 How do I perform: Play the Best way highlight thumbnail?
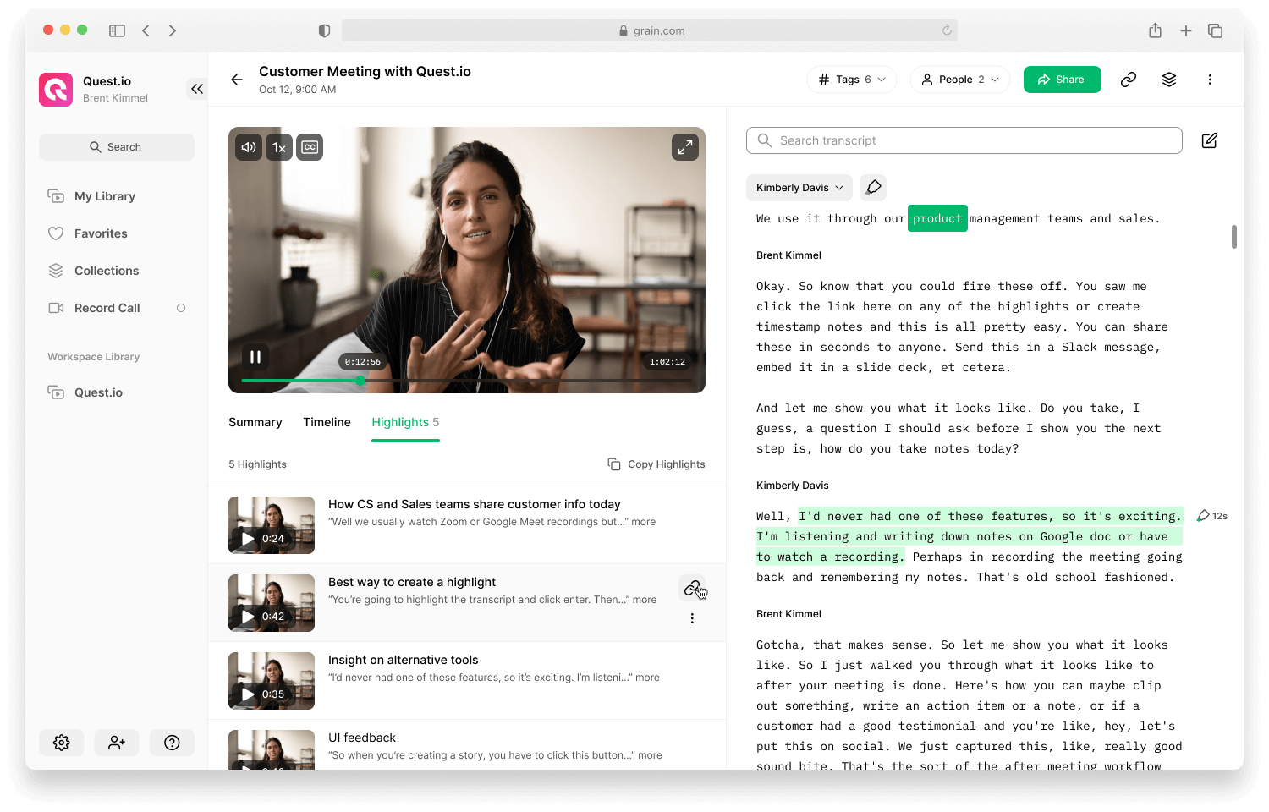coord(272,603)
